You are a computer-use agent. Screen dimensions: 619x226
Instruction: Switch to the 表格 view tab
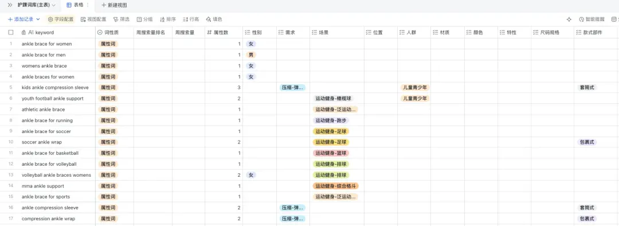click(x=75, y=5)
